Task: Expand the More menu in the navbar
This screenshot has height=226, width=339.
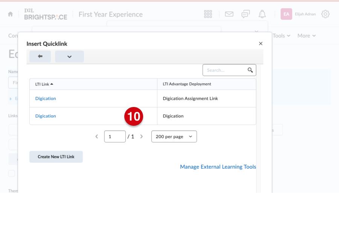Action: (306, 36)
